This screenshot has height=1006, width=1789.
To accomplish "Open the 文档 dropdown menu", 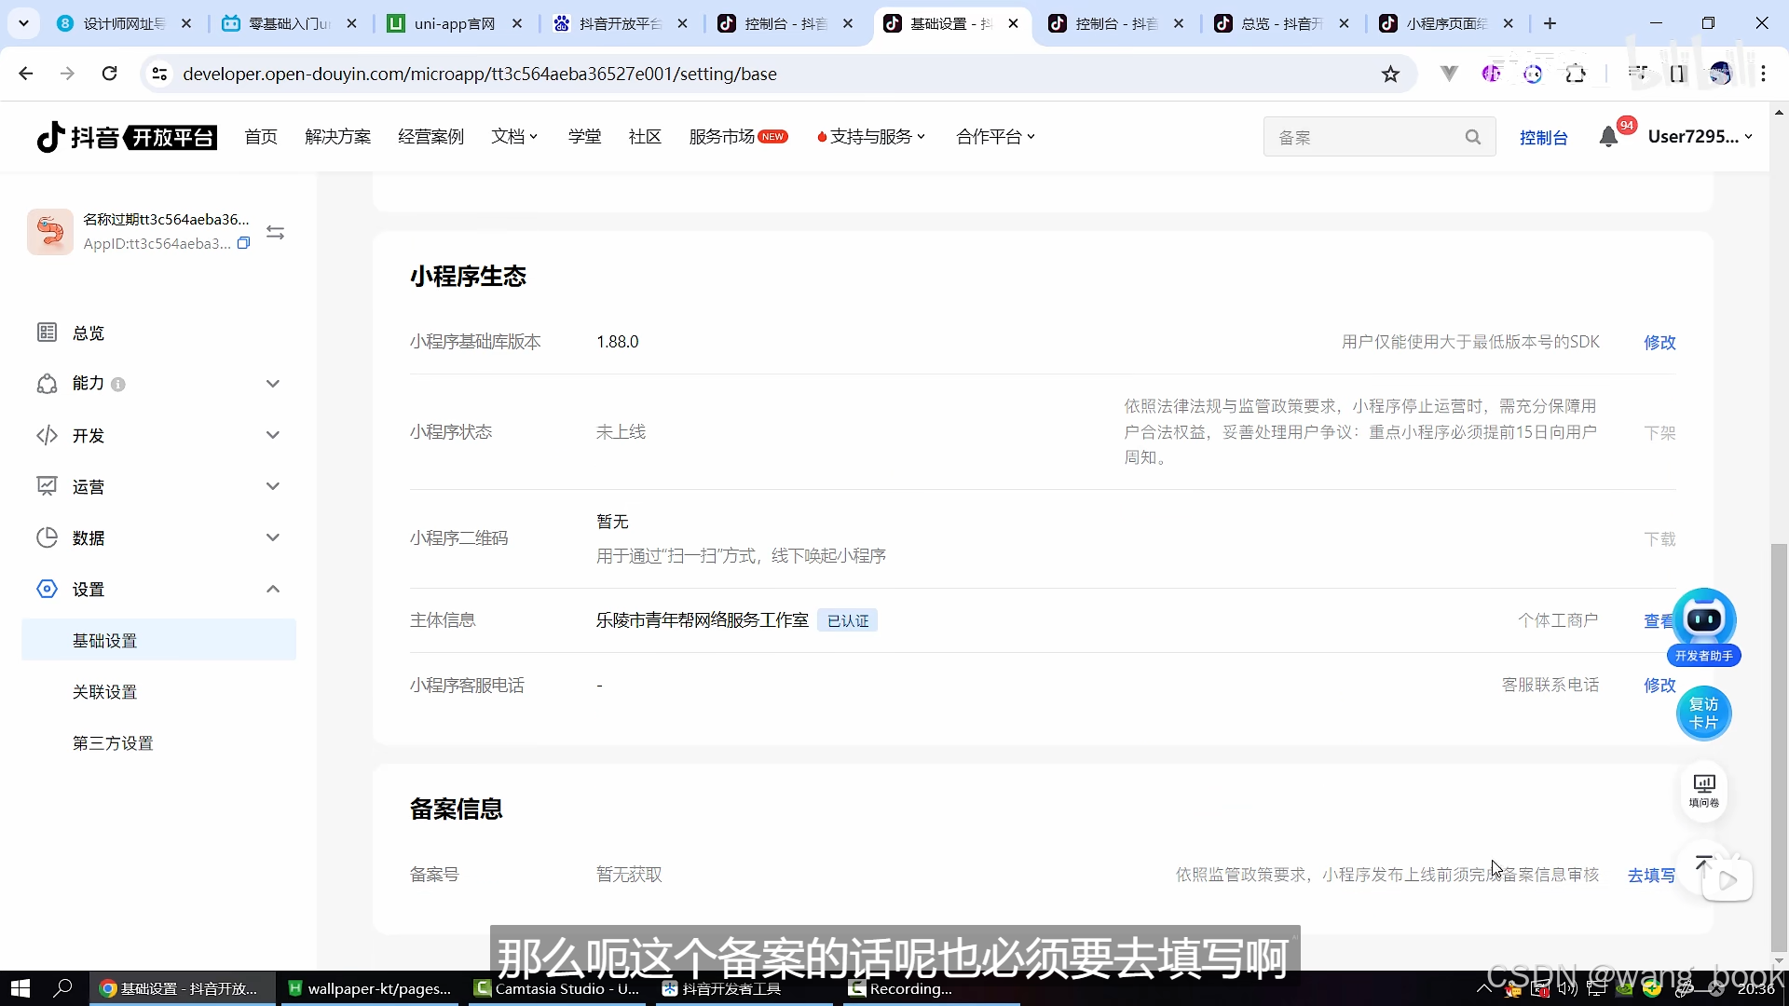I will click(x=514, y=137).
